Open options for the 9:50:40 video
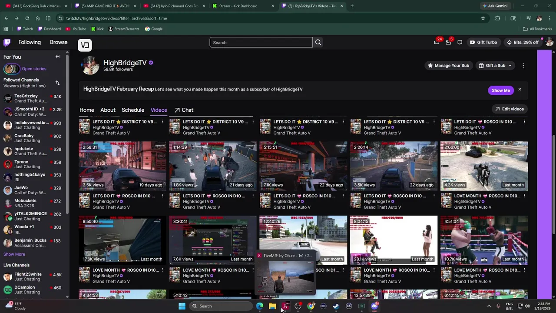Screen dimensions: 556x313 pyautogui.click(x=163, y=270)
